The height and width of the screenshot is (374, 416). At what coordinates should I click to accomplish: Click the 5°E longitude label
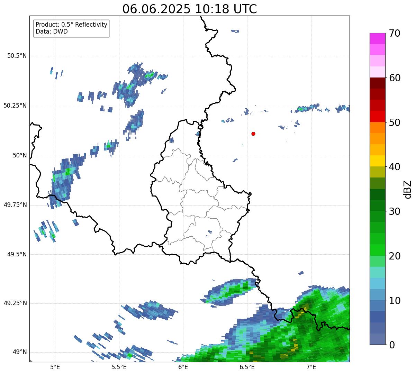pos(55,367)
